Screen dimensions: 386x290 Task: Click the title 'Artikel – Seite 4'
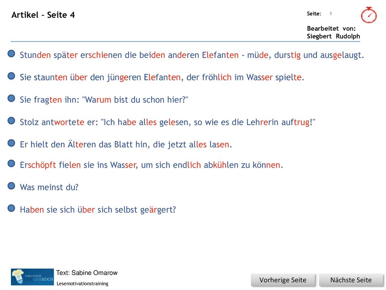click(43, 15)
